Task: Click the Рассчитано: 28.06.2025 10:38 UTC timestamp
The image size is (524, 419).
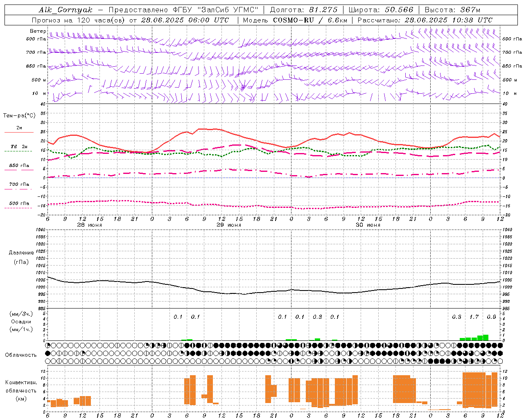Action: click(425, 20)
